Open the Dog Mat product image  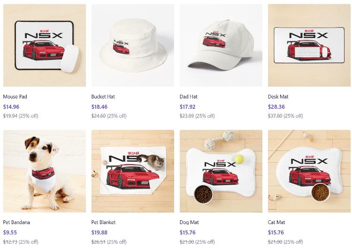(x=221, y=171)
